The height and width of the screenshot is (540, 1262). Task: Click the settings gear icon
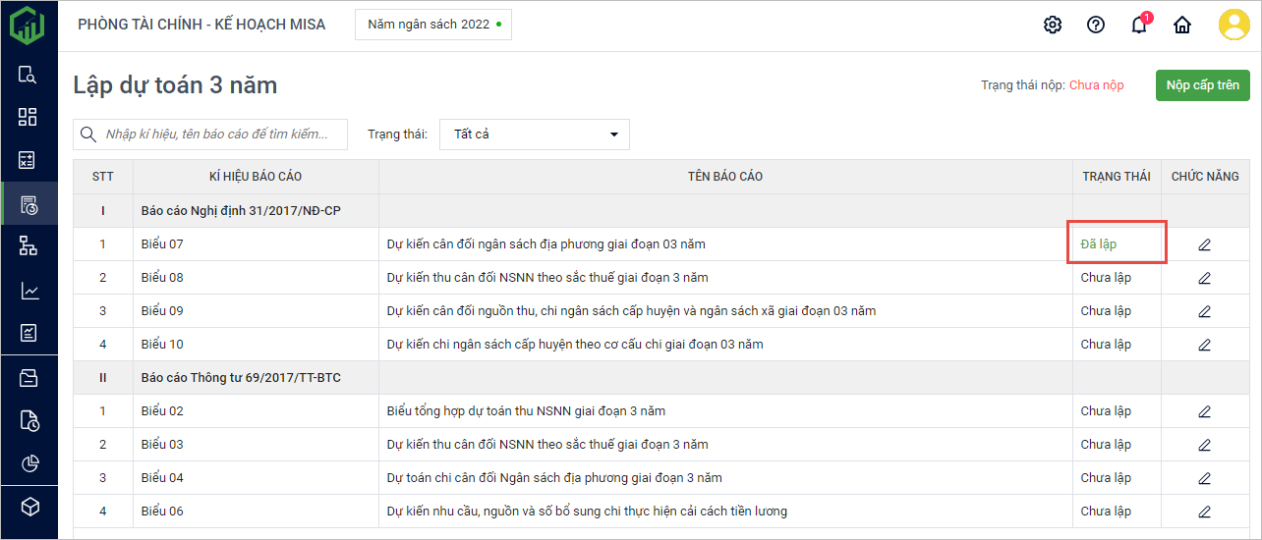[x=1053, y=25]
